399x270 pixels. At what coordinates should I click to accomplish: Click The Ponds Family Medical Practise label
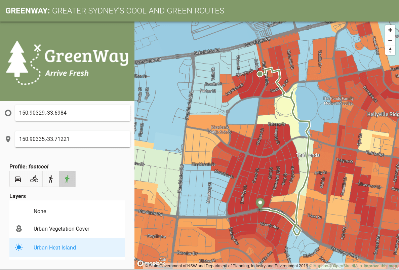pyautogui.click(x=338, y=101)
